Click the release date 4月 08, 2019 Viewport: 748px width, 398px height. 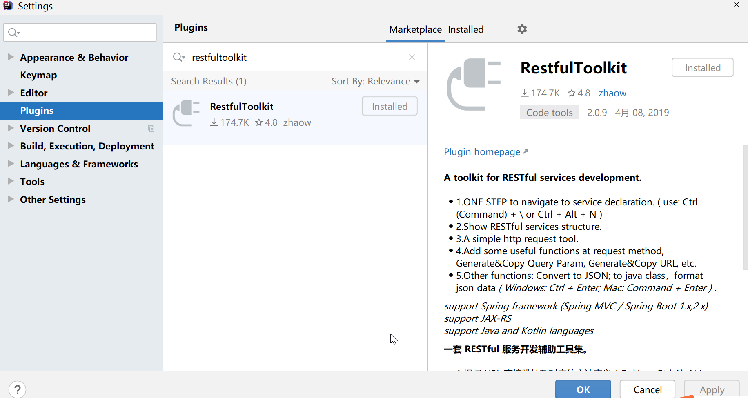(x=642, y=112)
